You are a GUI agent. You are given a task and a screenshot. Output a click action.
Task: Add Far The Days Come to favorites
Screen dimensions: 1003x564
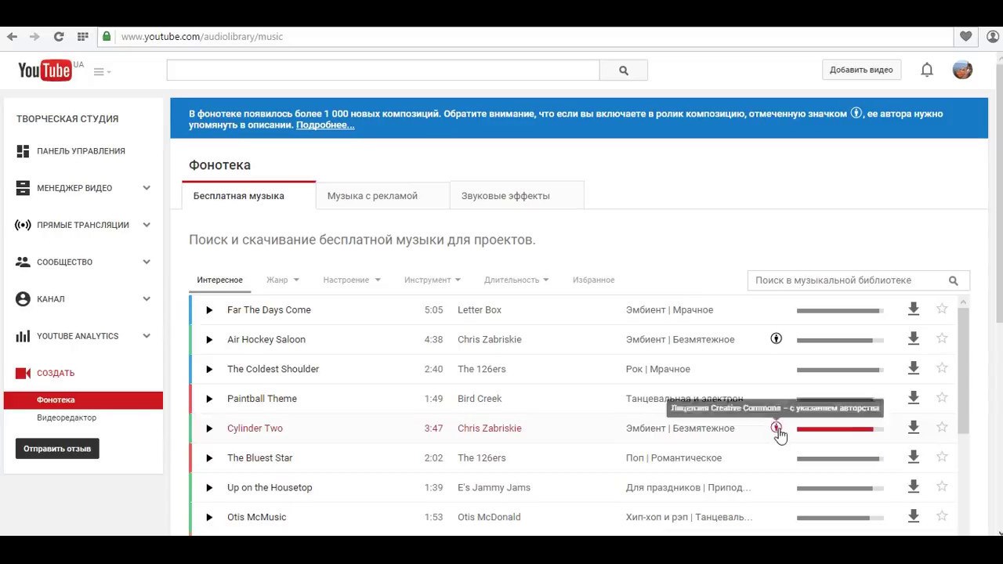coord(942,309)
